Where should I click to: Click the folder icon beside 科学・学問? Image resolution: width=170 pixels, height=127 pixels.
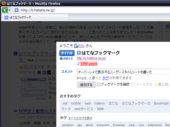[21, 123]
